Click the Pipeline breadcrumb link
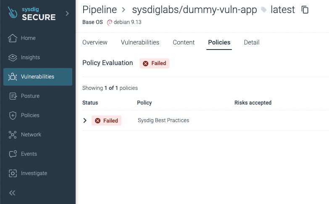 (100, 10)
